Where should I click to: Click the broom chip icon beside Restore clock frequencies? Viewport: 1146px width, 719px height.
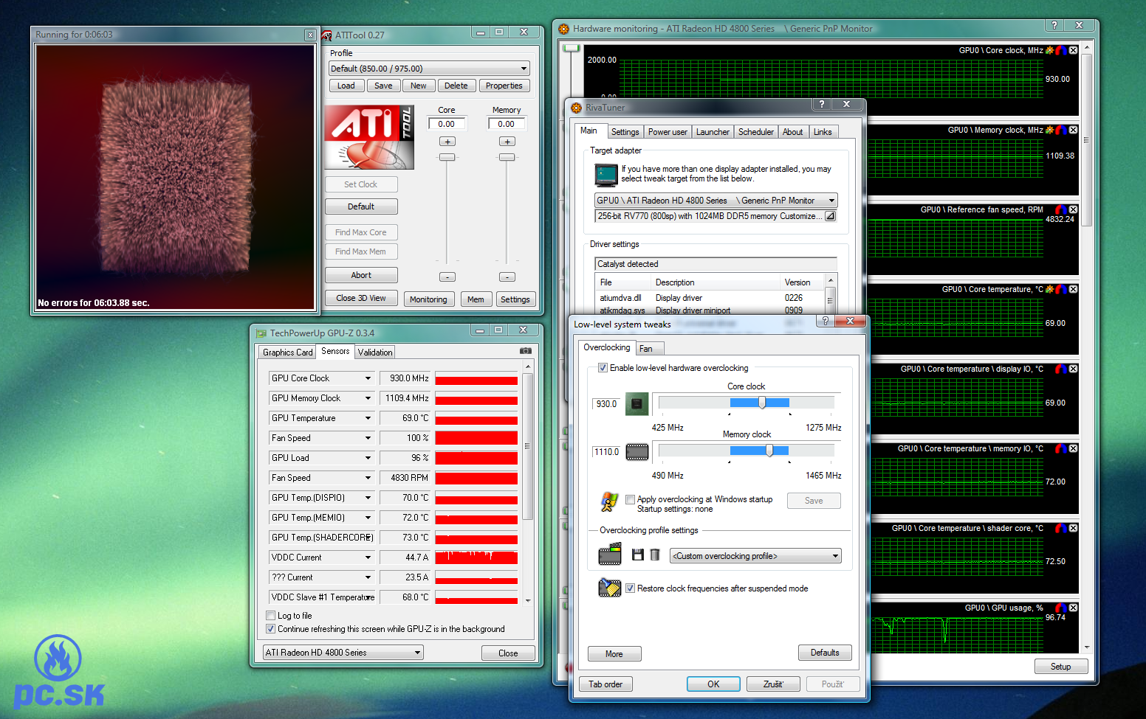tap(609, 588)
